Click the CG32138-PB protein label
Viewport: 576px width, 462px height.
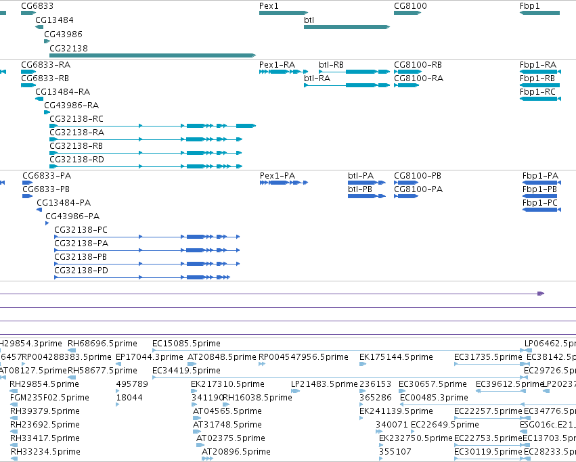point(81,257)
